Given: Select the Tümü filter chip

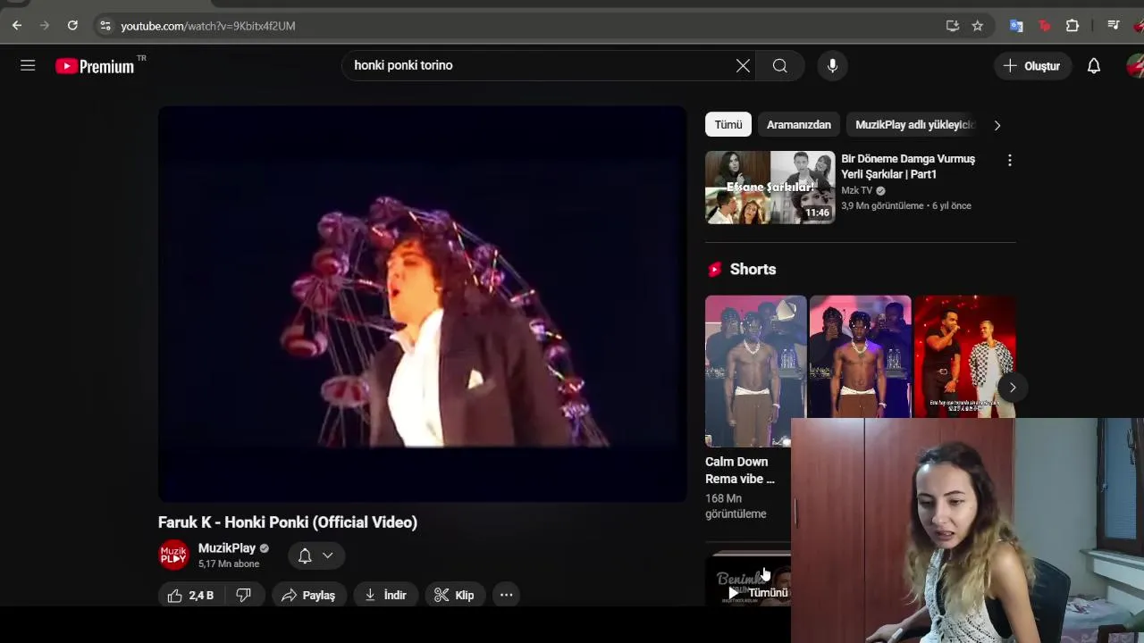Looking at the screenshot, I should coord(728,125).
